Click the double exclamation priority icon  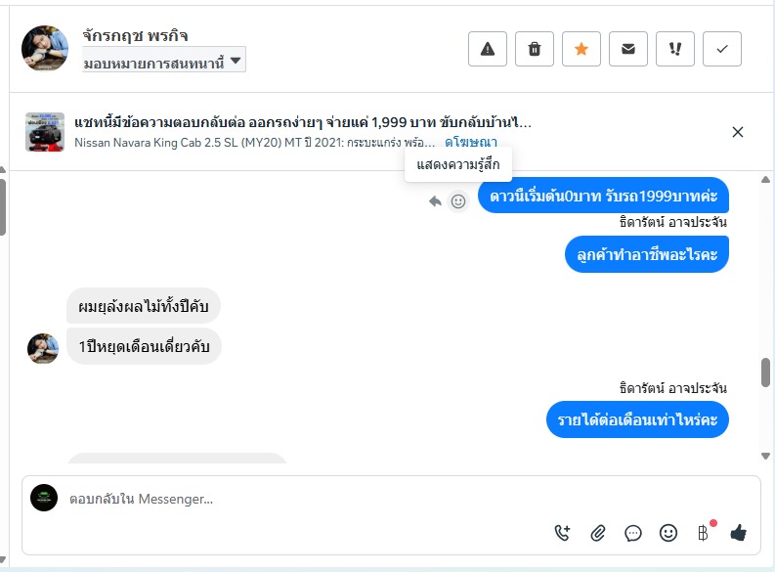point(675,49)
